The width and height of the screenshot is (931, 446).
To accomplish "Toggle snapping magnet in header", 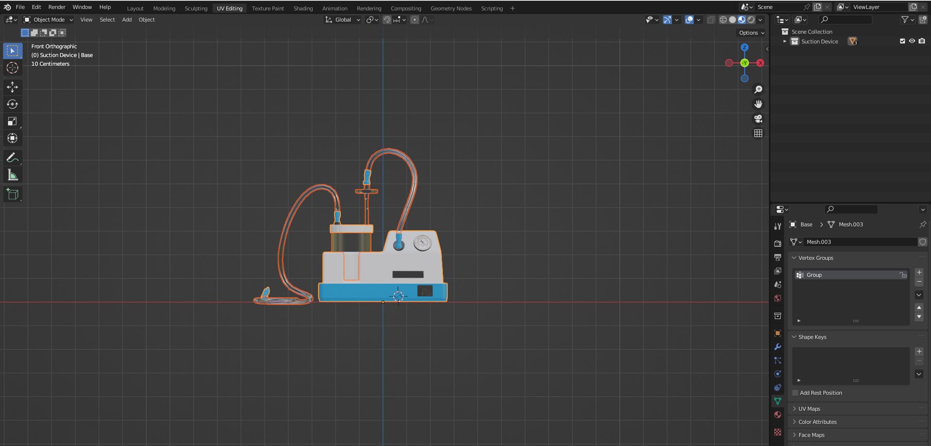I will tap(387, 20).
